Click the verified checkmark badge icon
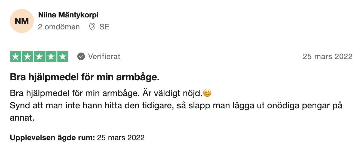 point(81,57)
